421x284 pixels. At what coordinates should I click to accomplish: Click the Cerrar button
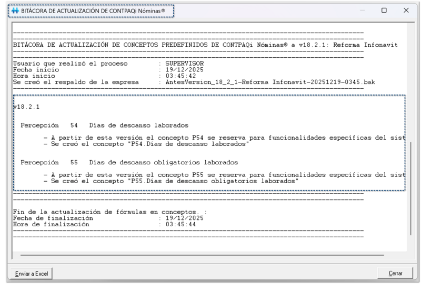pyautogui.click(x=395, y=274)
